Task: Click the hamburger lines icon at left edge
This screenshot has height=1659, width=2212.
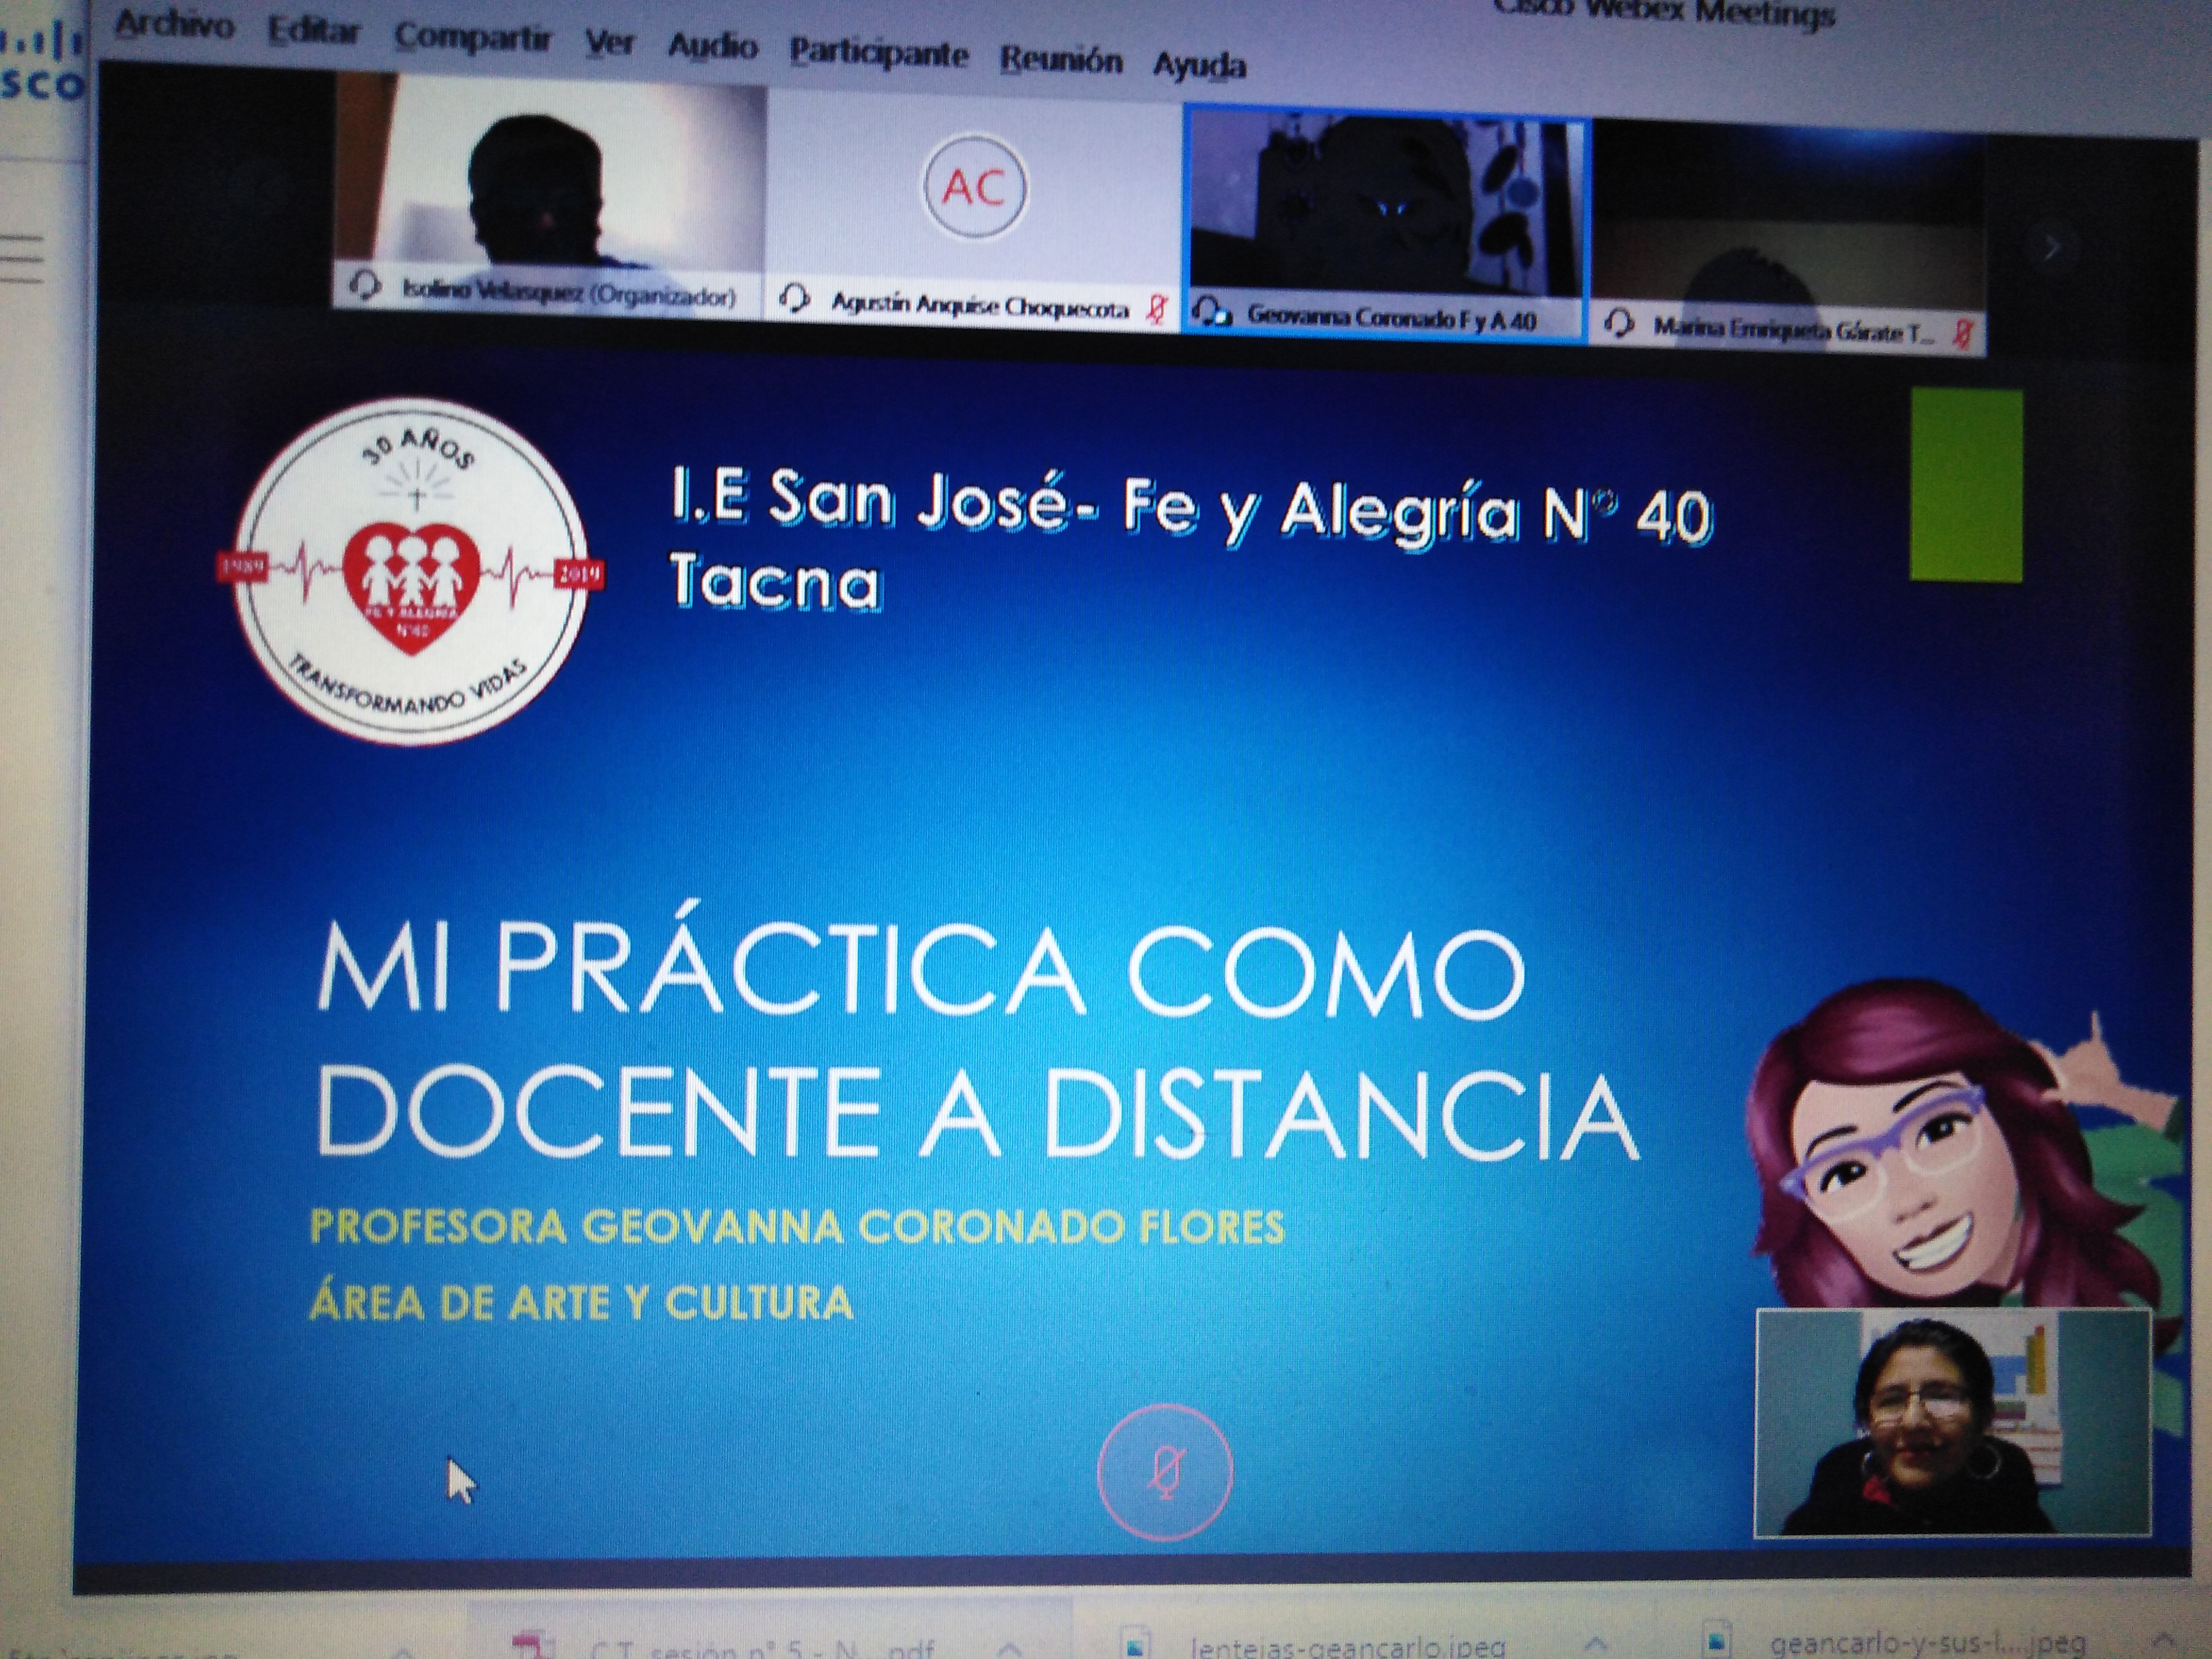Action: pyautogui.click(x=22, y=259)
